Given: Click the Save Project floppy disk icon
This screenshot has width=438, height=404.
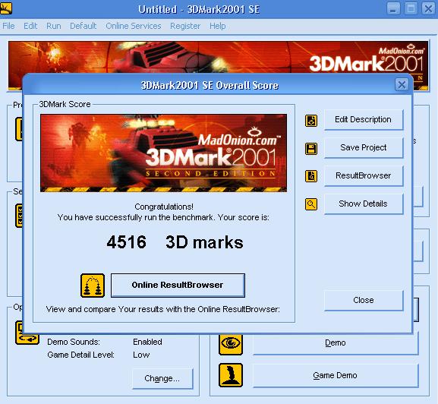Looking at the screenshot, I should click(x=311, y=149).
